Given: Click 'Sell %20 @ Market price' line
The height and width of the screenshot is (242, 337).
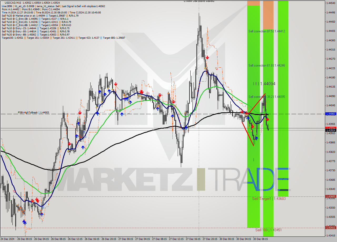Looking at the screenshot, I should click(x=40, y=16).
